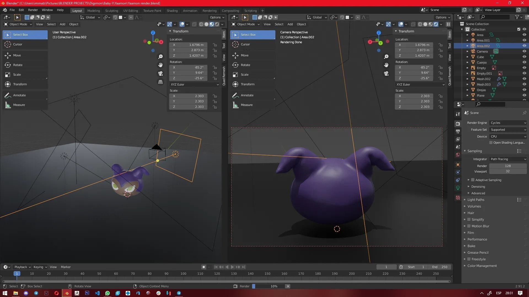The height and width of the screenshot is (297, 529).
Task: Open the Marker menu in the timeline
Action: (x=66, y=267)
